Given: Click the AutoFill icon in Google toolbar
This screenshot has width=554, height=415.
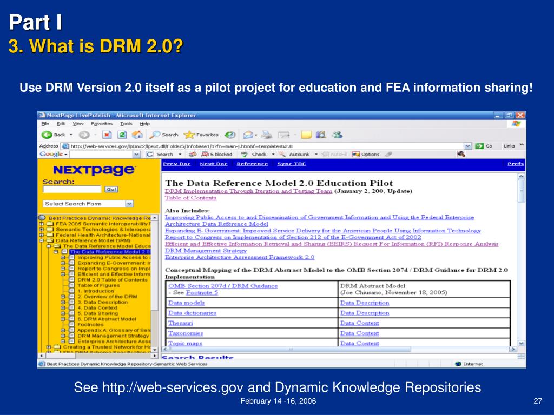Looking at the screenshot, I should point(326,154).
